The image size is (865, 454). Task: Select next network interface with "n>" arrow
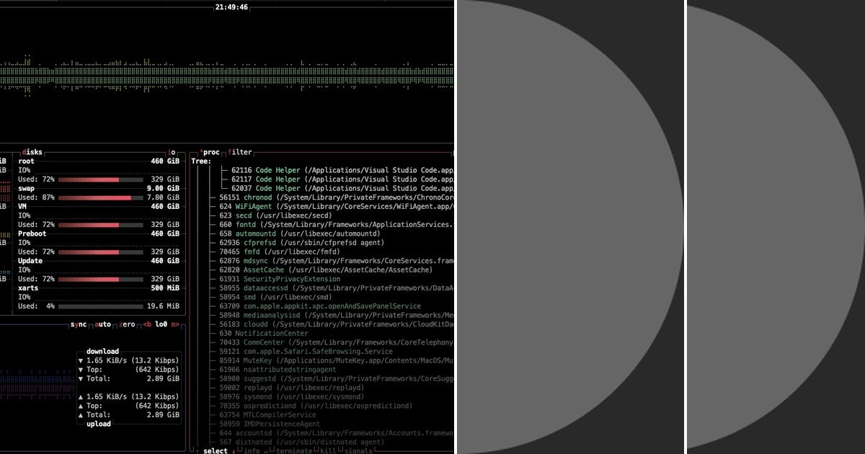[175, 326]
